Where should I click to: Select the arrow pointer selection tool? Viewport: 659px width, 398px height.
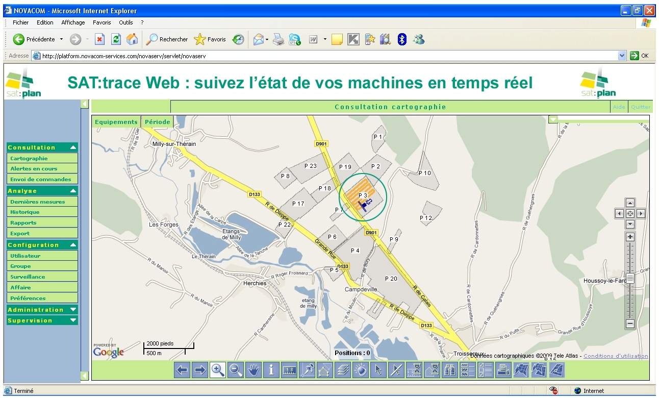tap(378, 370)
